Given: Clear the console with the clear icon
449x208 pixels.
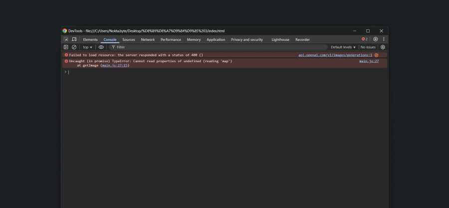Looking at the screenshot, I should (x=74, y=47).
